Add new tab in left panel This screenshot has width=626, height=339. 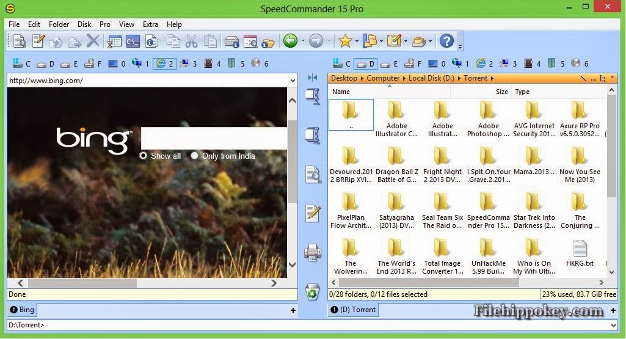pos(293,310)
